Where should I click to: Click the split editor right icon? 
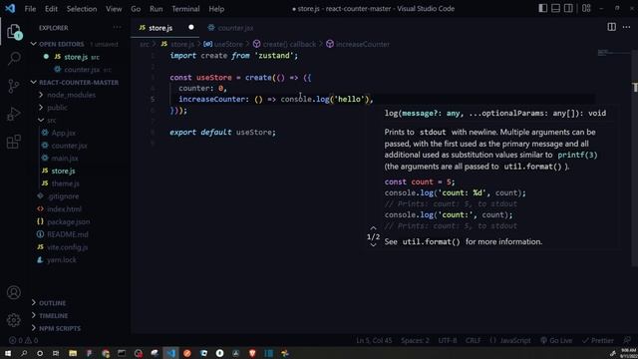tap(611, 27)
